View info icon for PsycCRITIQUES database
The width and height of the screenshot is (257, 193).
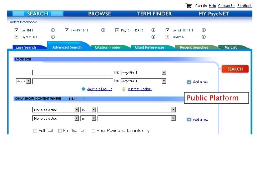click(x=153, y=30)
